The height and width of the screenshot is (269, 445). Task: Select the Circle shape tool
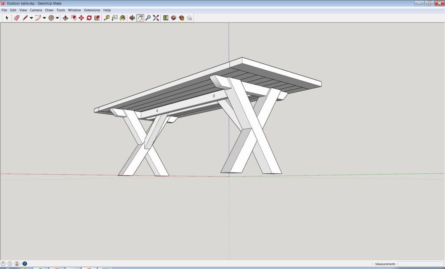pos(51,18)
